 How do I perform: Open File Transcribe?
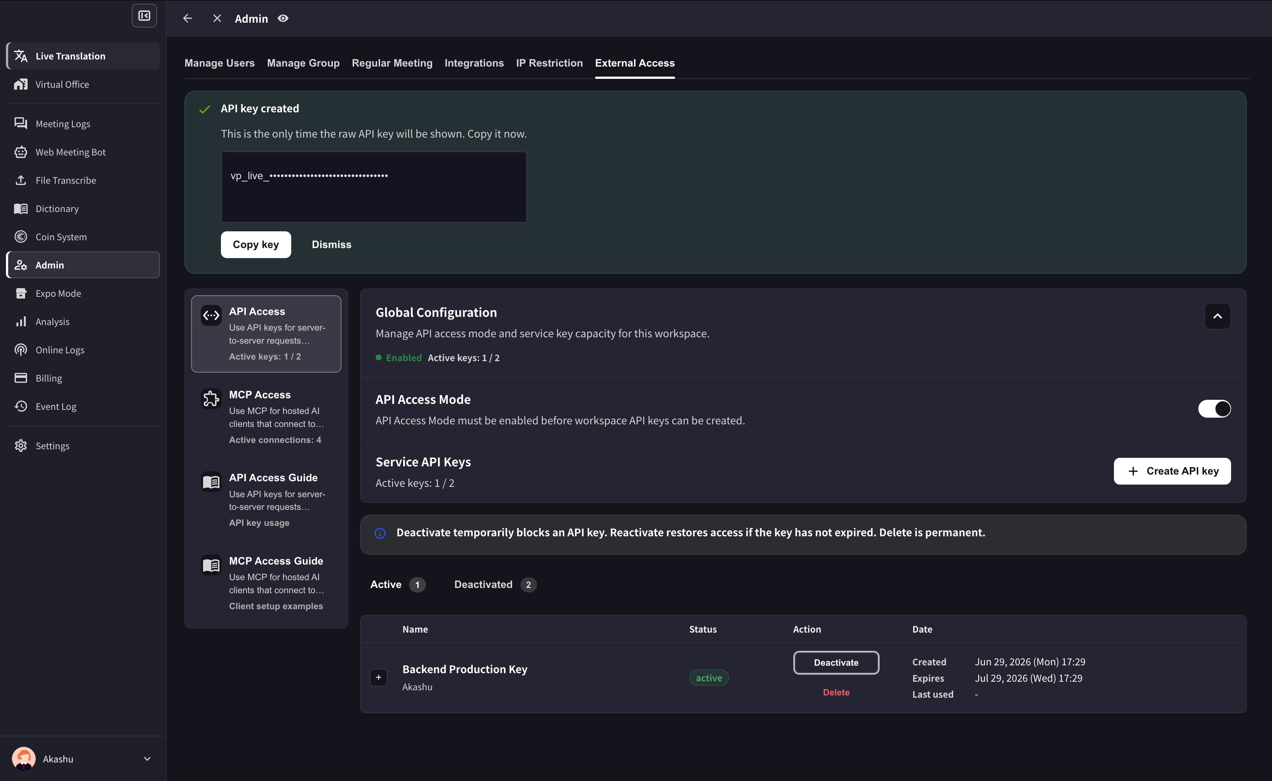click(x=83, y=180)
